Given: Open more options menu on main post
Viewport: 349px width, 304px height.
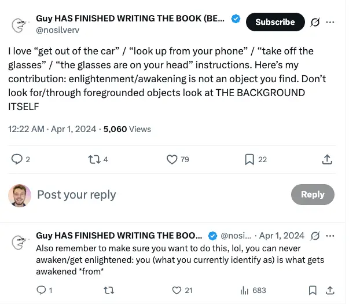Looking at the screenshot, I should [330, 23].
